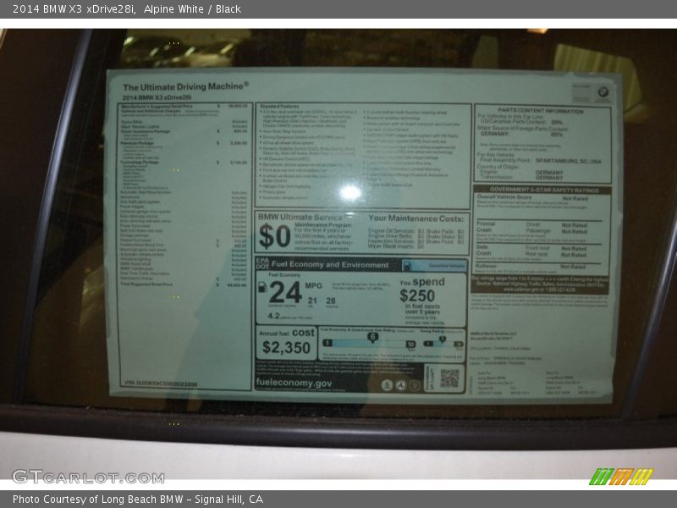The image size is (677, 508).
Task: Click 'GOVERNMENT 5-STAR SAFETY RATINGS' banner
Action: [x=544, y=190]
